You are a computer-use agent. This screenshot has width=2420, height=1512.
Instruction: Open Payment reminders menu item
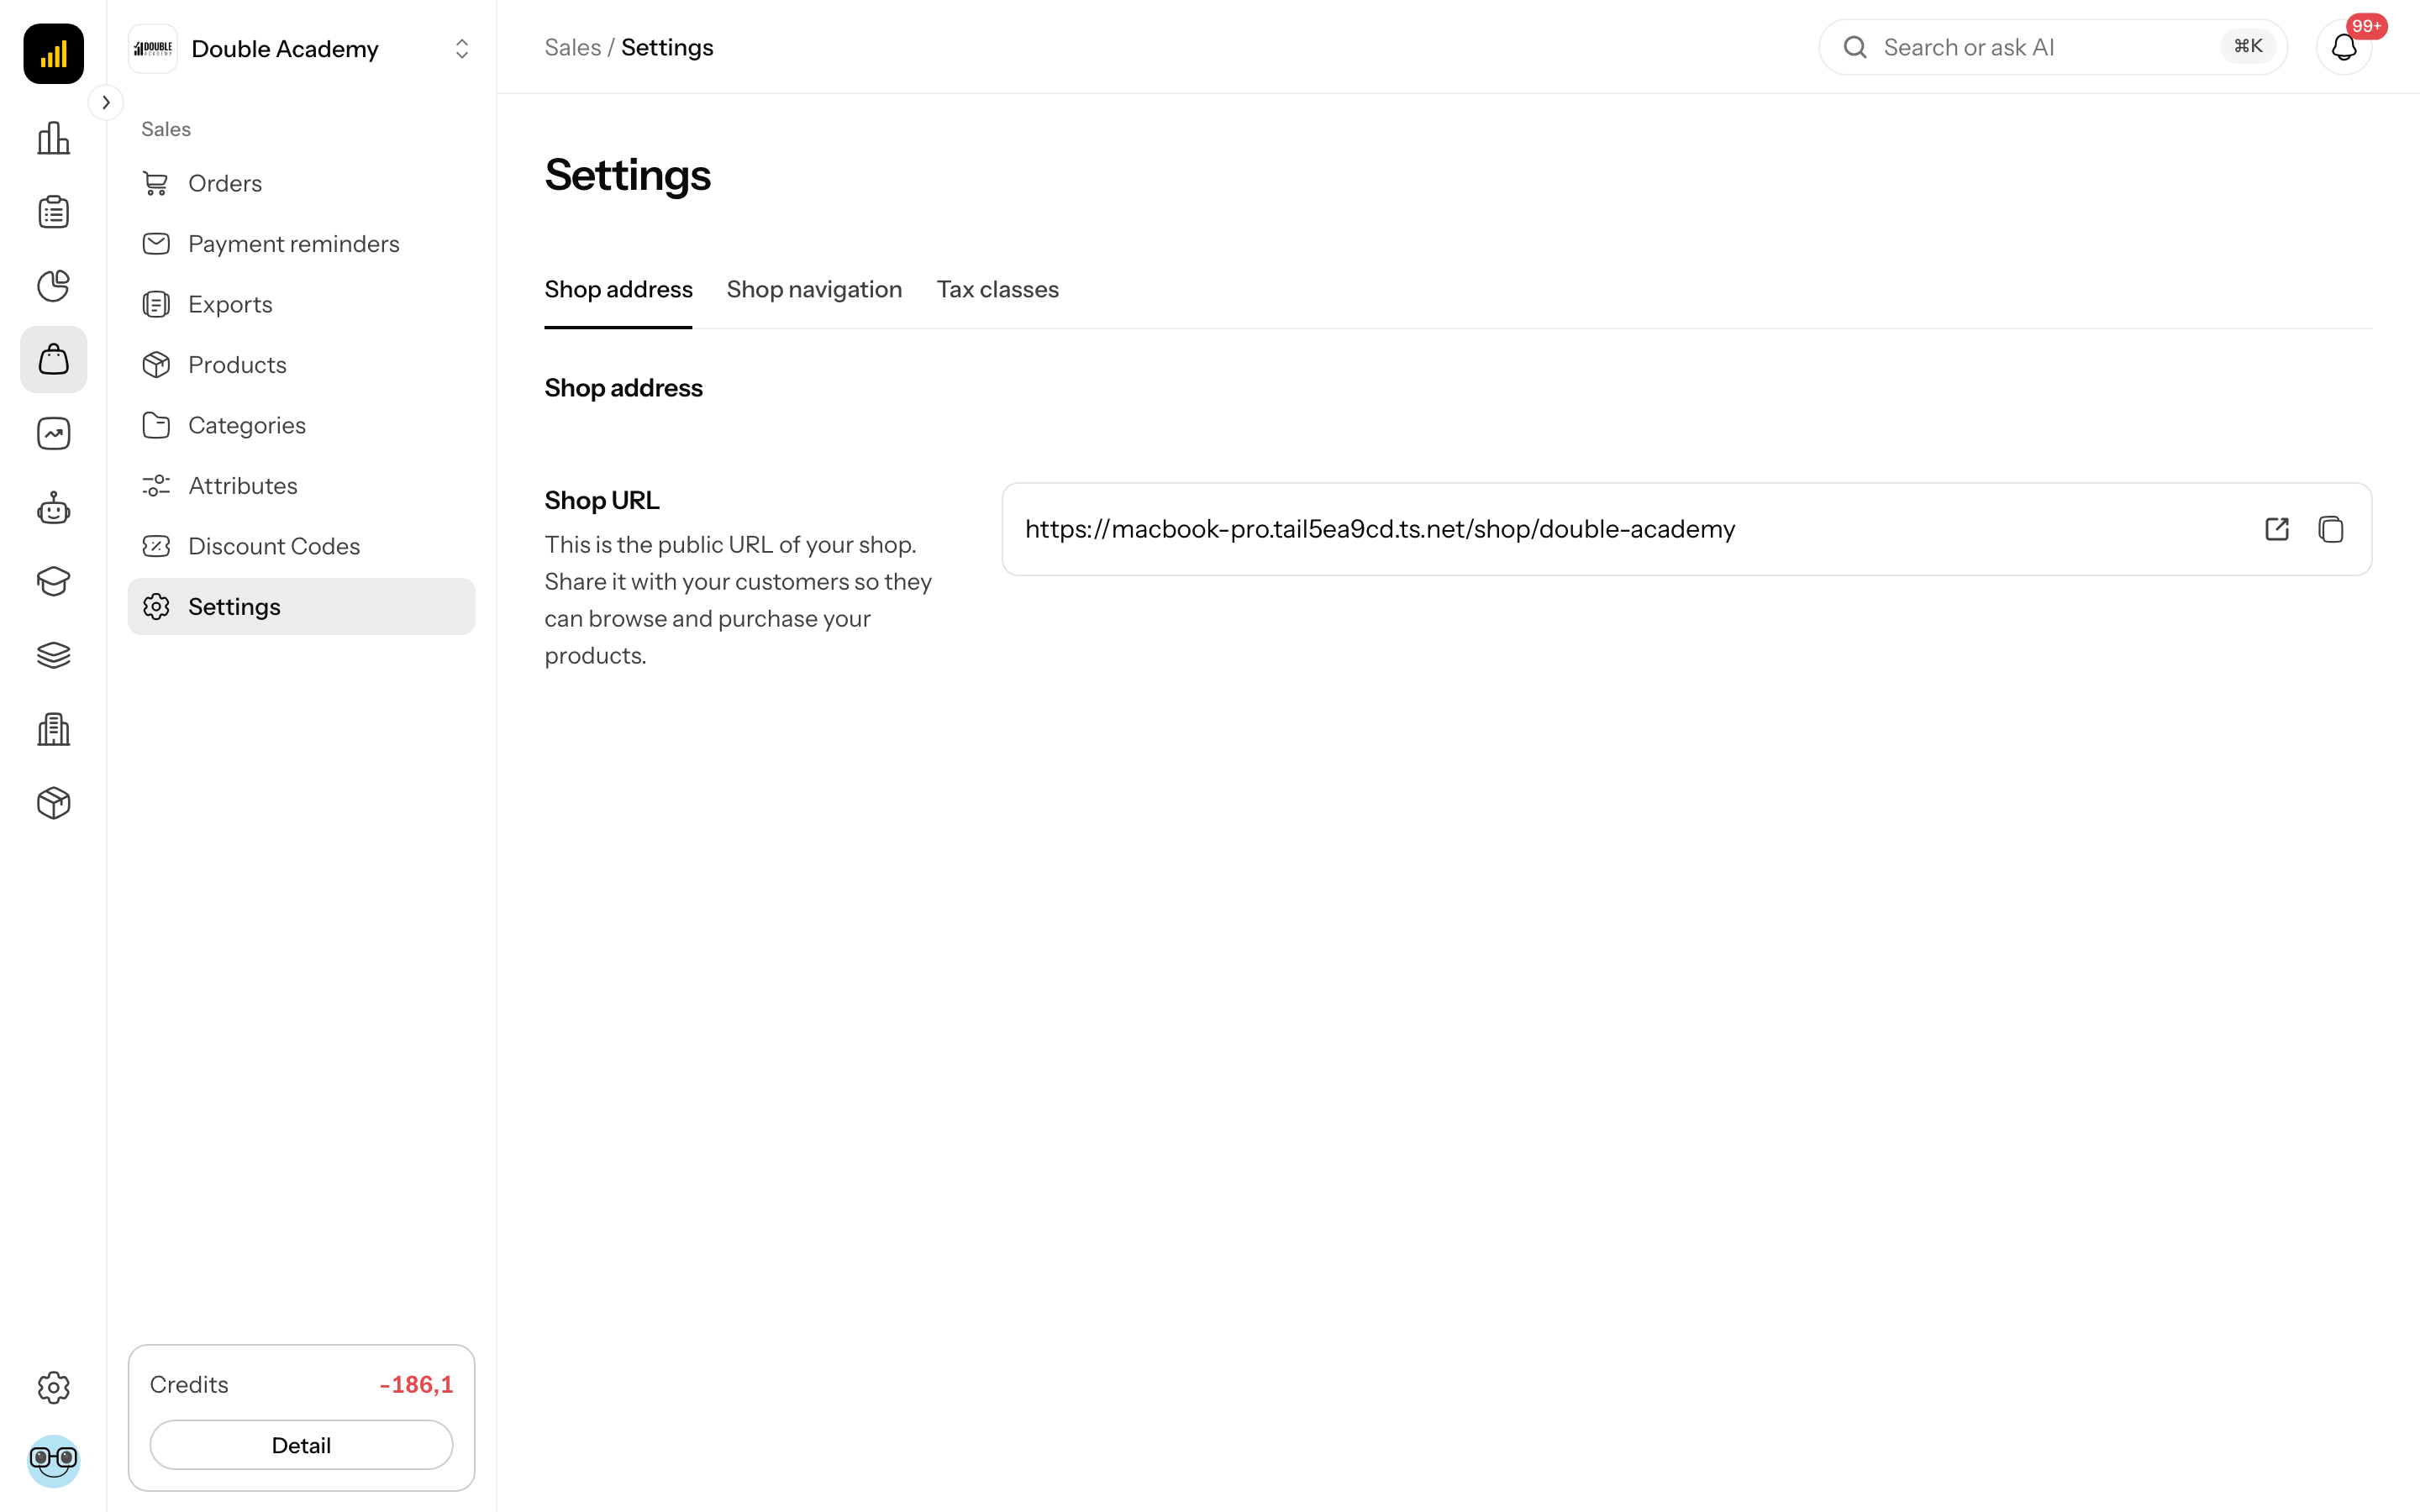[x=301, y=244]
